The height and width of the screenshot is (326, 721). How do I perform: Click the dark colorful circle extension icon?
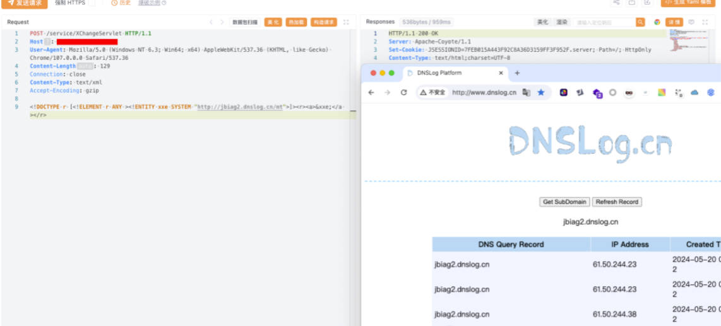pyautogui.click(x=563, y=92)
